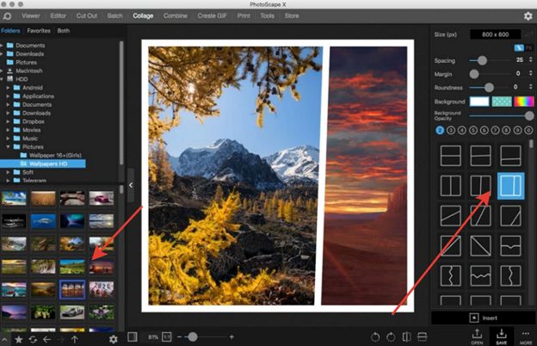The width and height of the screenshot is (537, 346).
Task: Click the PhotoScape X home logo icon
Action: 8,15
